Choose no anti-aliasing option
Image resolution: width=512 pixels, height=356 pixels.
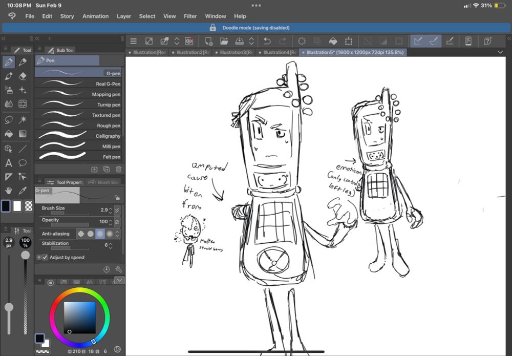(x=81, y=234)
